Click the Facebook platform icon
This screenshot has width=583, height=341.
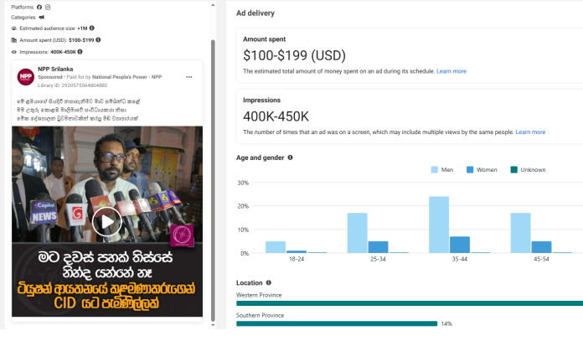[x=39, y=7]
